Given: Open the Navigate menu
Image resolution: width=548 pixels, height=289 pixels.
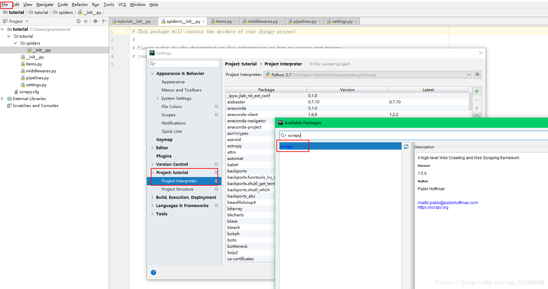Looking at the screenshot, I should [45, 5].
